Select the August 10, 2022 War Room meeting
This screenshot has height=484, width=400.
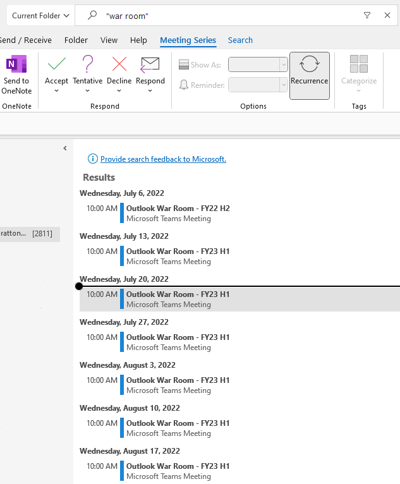239,428
